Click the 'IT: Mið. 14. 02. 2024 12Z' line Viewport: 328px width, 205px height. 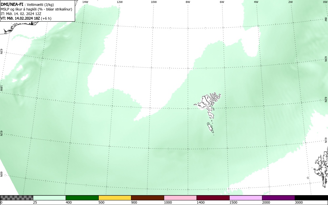pos(21,14)
